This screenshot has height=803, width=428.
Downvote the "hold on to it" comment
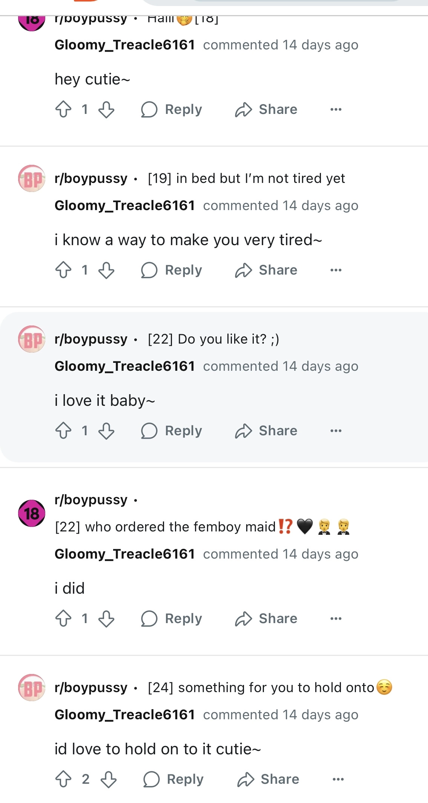point(109,779)
